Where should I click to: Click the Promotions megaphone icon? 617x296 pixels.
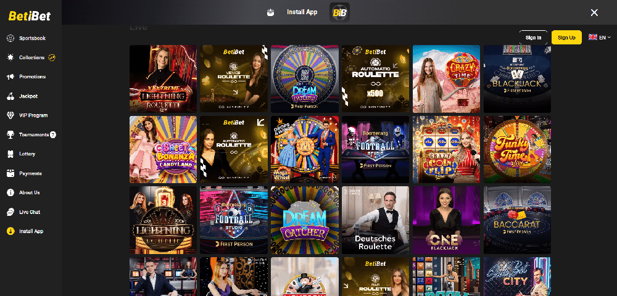click(10, 76)
